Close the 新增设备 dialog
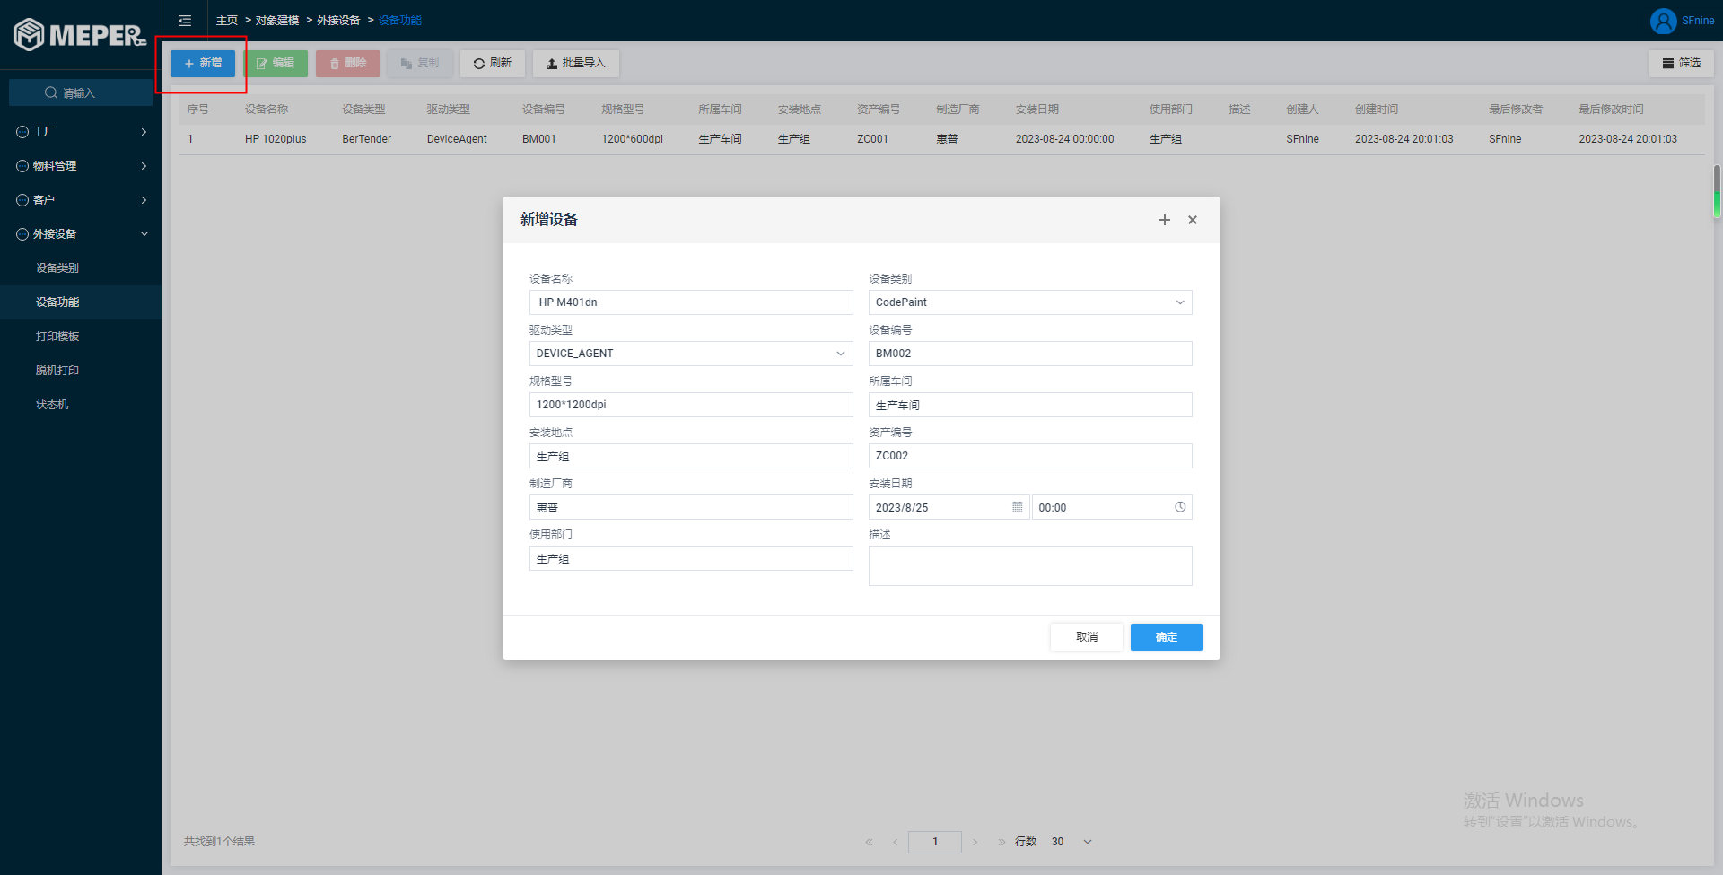This screenshot has width=1723, height=875. (1193, 220)
